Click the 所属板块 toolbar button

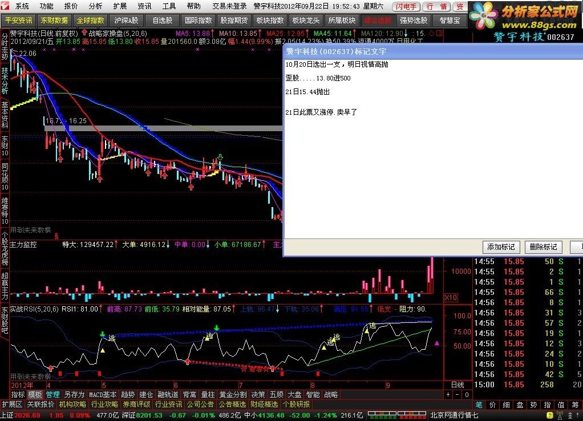pos(342,21)
